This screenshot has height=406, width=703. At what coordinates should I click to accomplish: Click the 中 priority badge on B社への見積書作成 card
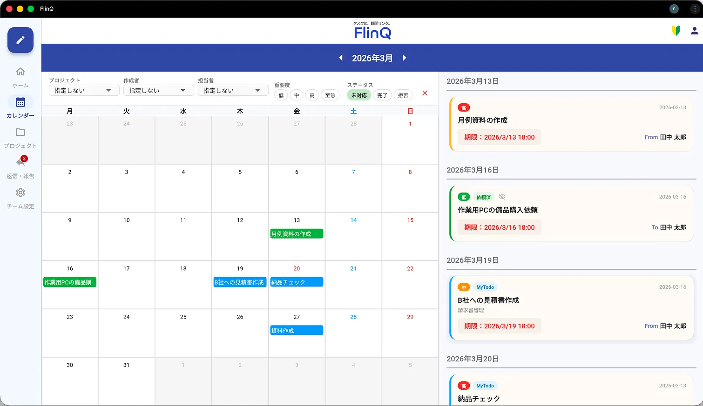[x=464, y=287]
